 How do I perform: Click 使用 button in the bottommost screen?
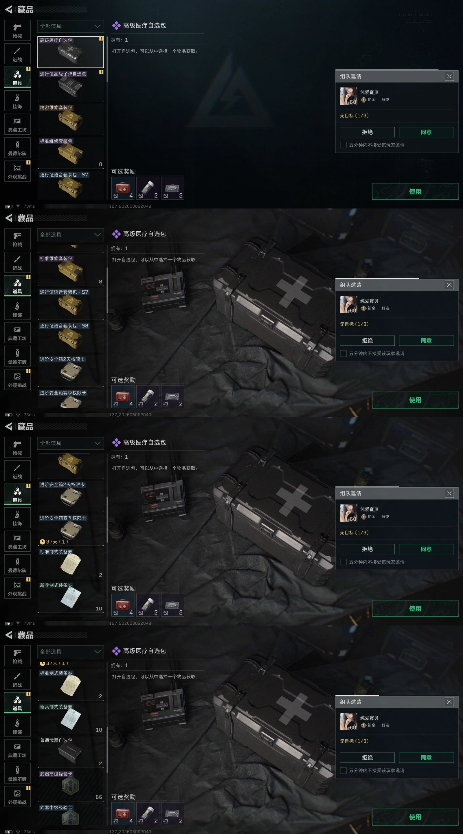click(x=415, y=817)
